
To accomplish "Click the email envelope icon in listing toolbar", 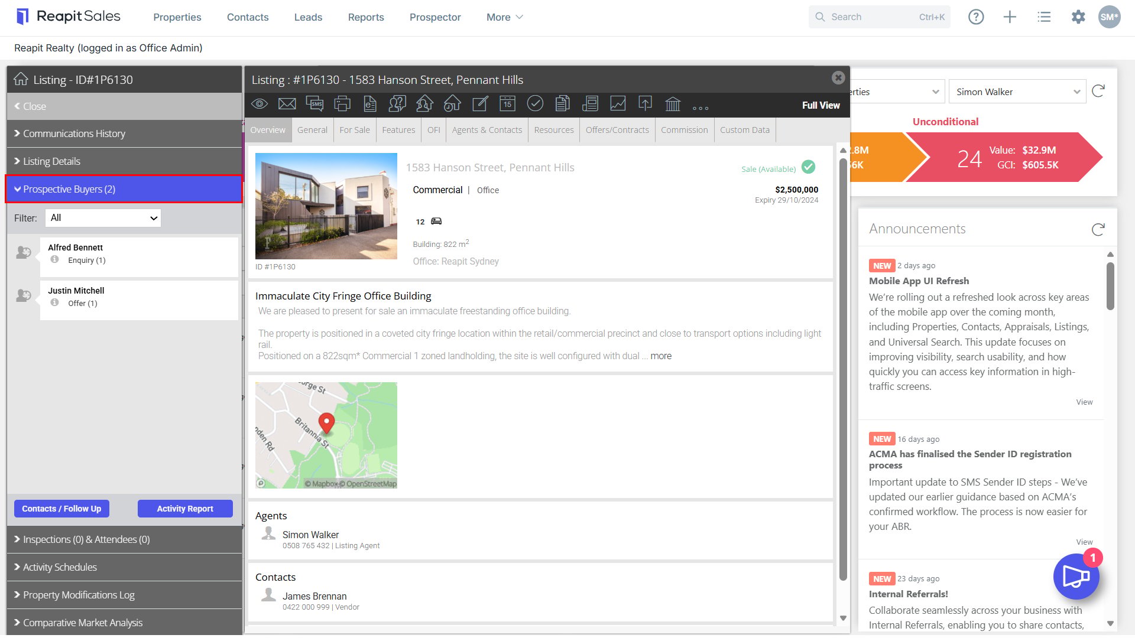I will [287, 105].
